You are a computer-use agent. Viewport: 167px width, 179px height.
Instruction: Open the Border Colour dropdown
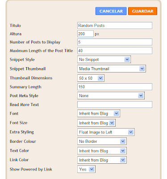pyautogui.click(x=102, y=141)
